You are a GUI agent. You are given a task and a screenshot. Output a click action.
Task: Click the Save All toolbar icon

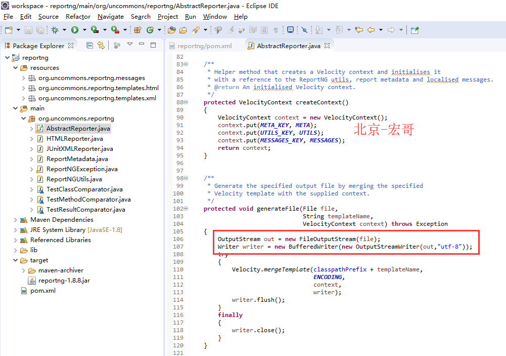pos(40,30)
